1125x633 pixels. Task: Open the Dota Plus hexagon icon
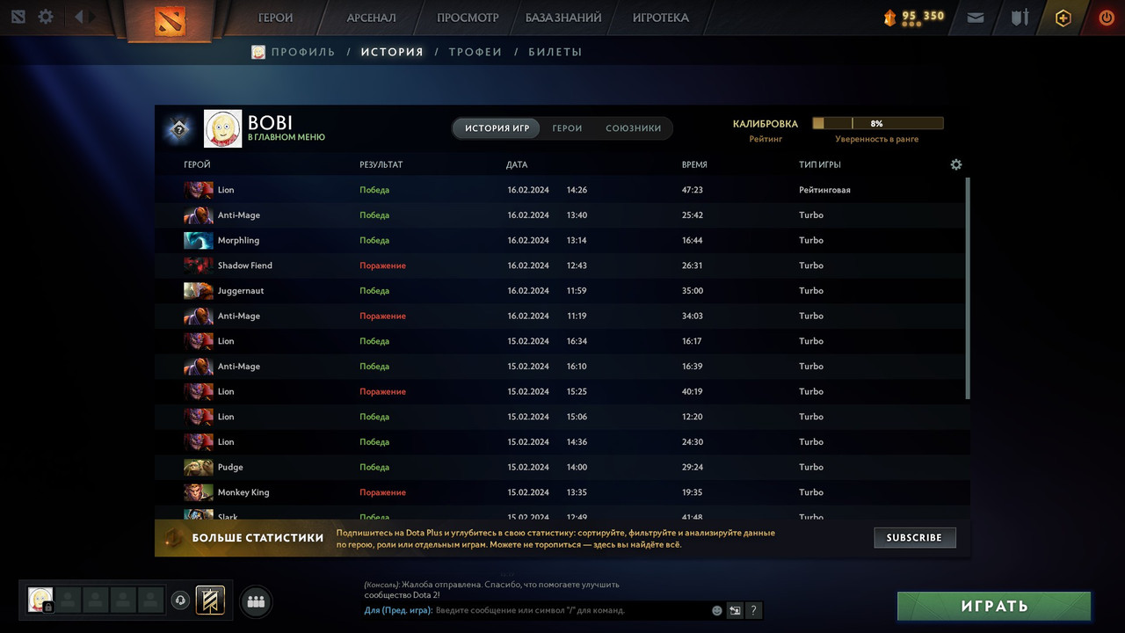1063,18
